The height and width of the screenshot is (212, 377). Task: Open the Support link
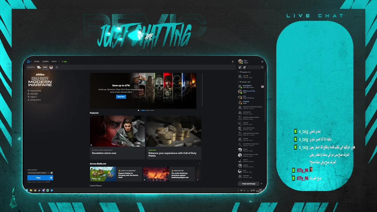coord(32,97)
